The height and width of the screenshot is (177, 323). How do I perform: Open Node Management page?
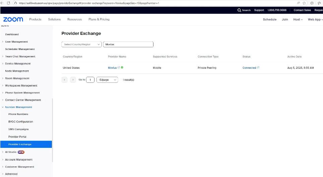tap(17, 71)
